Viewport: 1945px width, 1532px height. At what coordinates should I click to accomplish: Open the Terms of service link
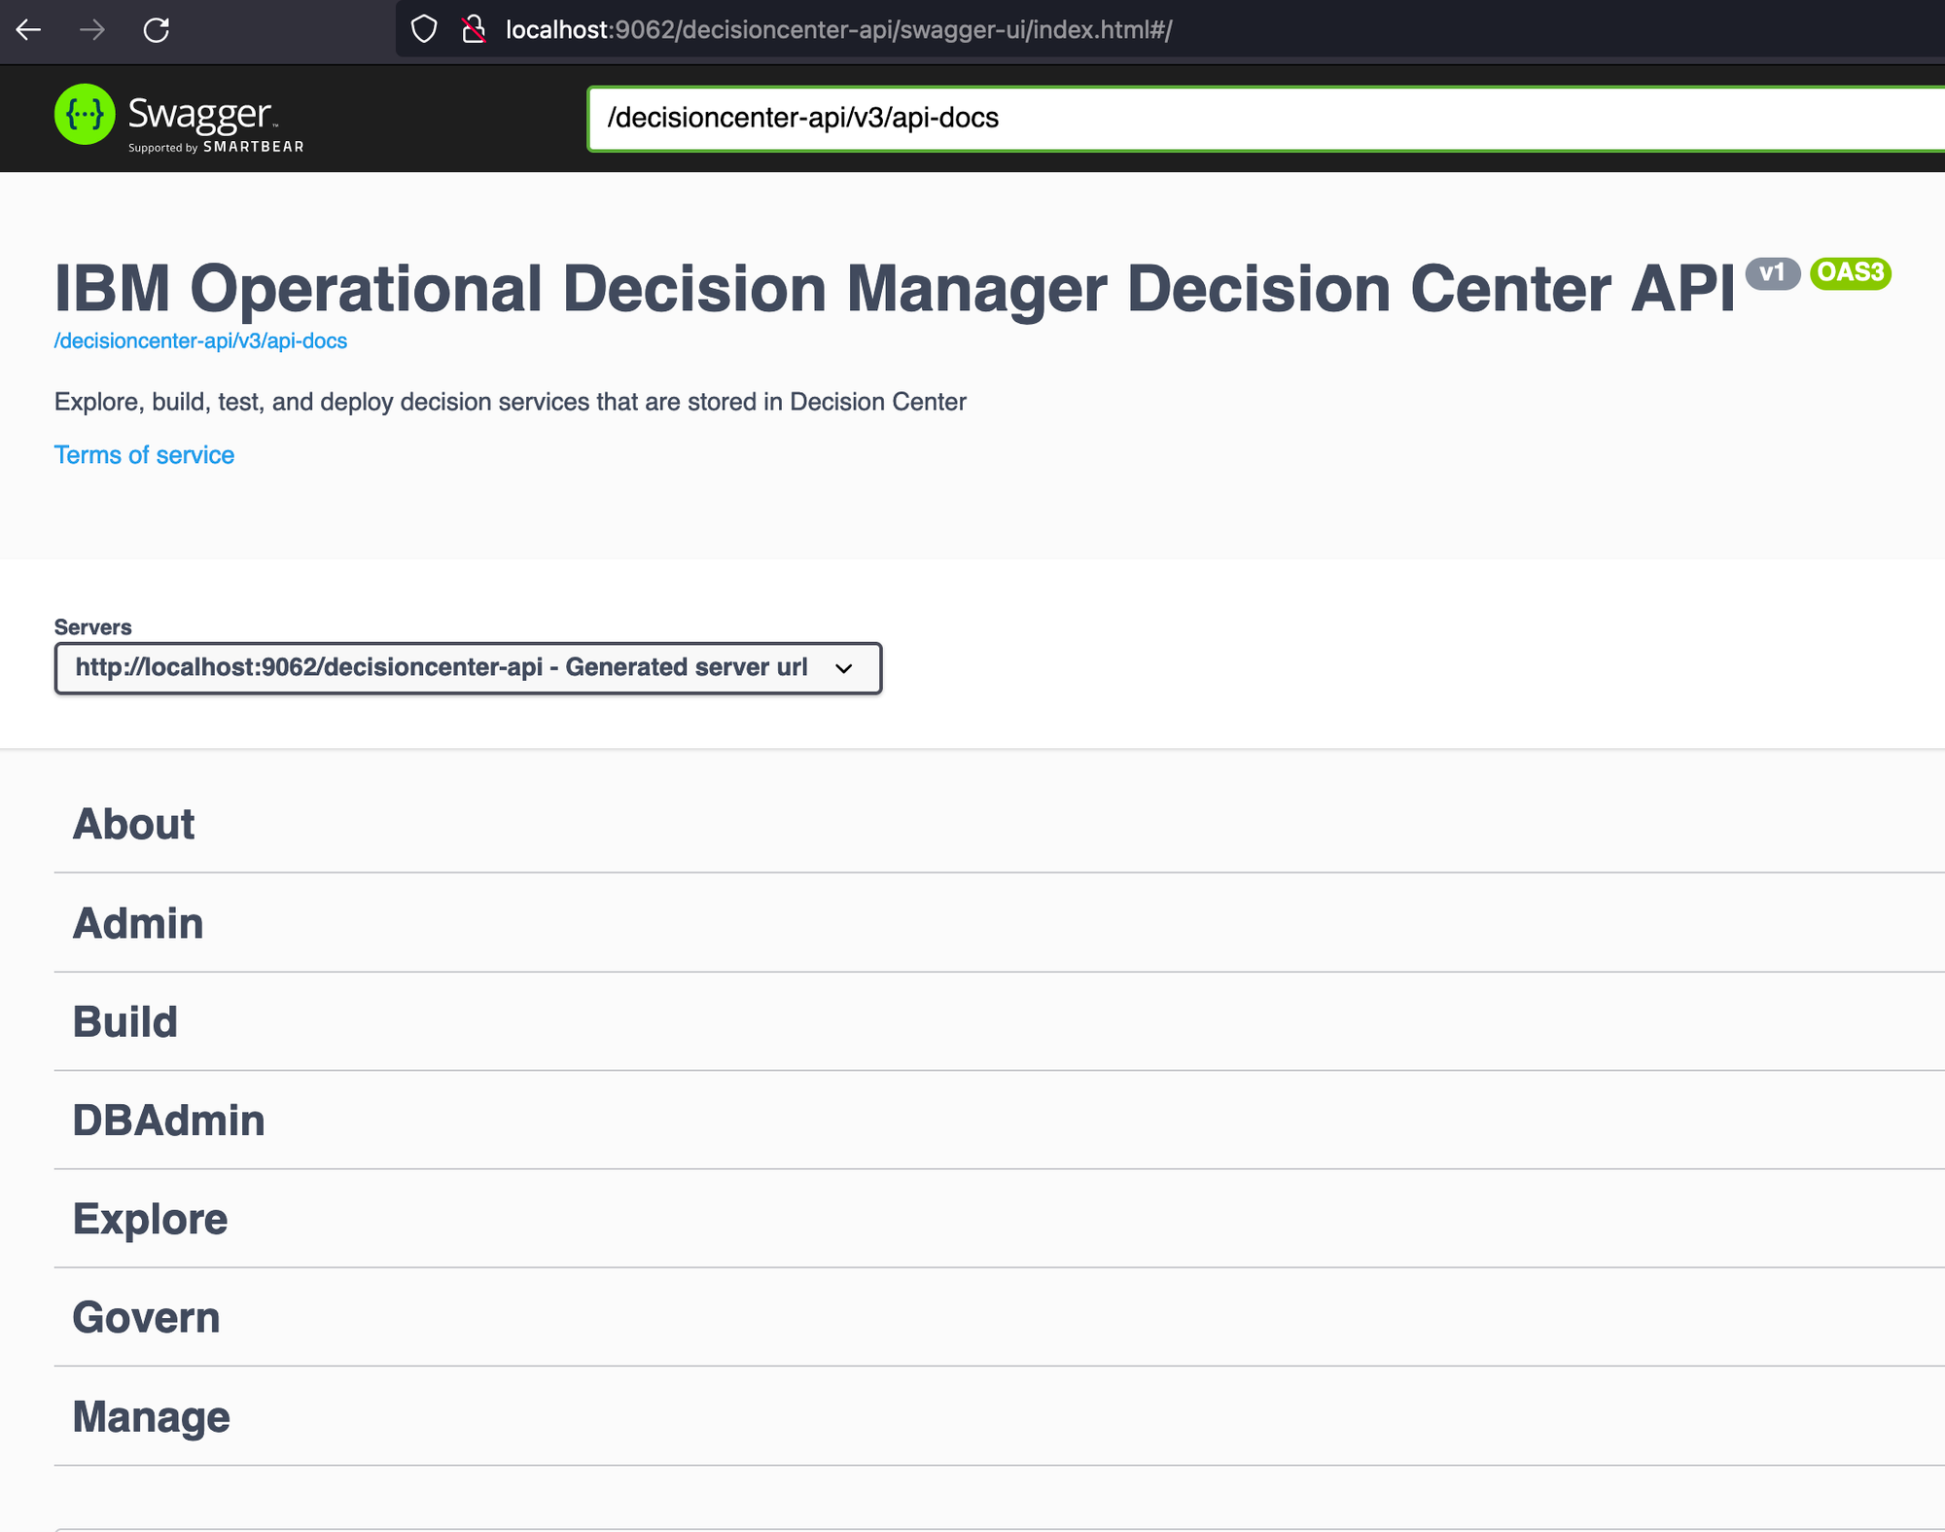click(144, 455)
